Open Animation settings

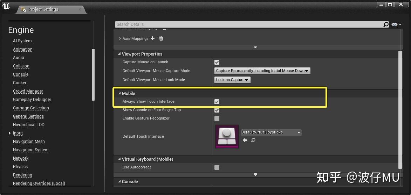point(23,49)
